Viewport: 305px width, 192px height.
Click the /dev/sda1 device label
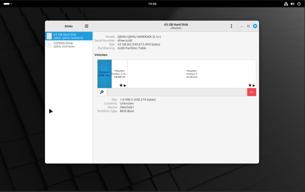127,107
